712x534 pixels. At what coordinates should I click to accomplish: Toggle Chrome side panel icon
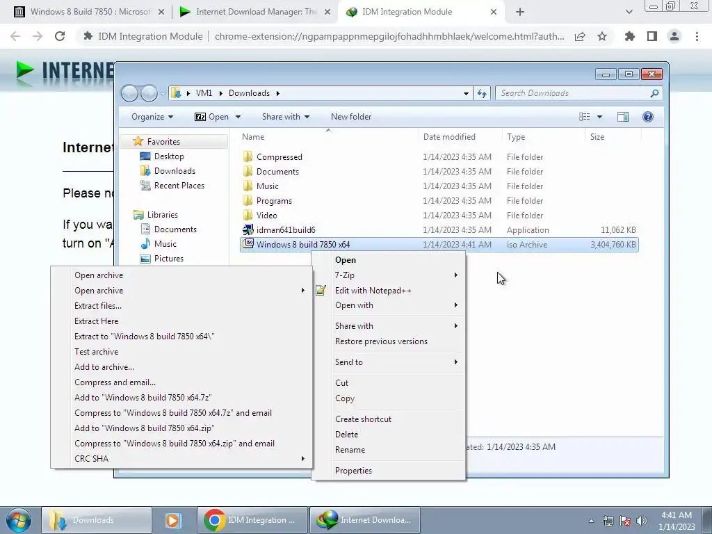pyautogui.click(x=652, y=36)
